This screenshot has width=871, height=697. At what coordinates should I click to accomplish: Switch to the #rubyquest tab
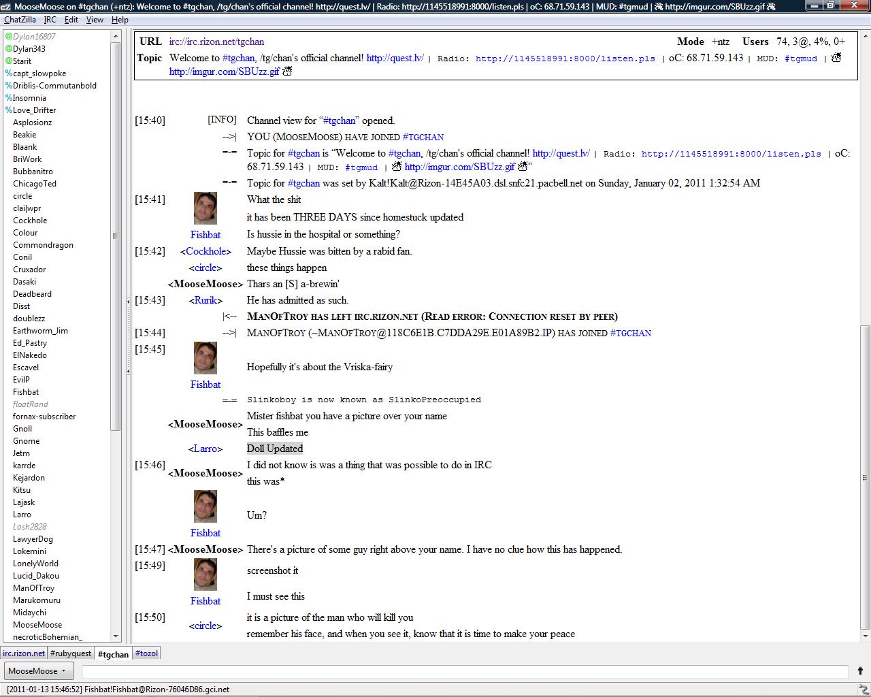coord(71,653)
